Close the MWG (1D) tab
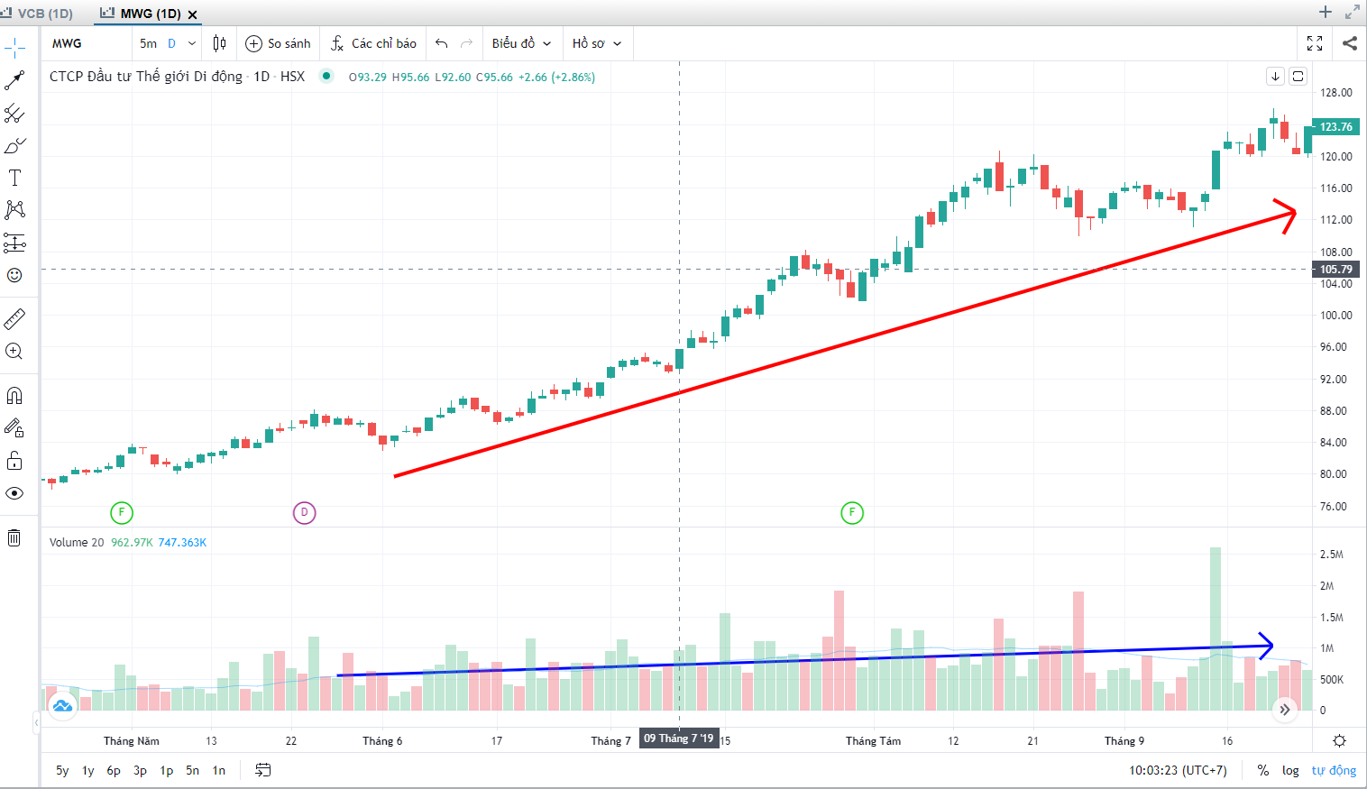 (193, 14)
